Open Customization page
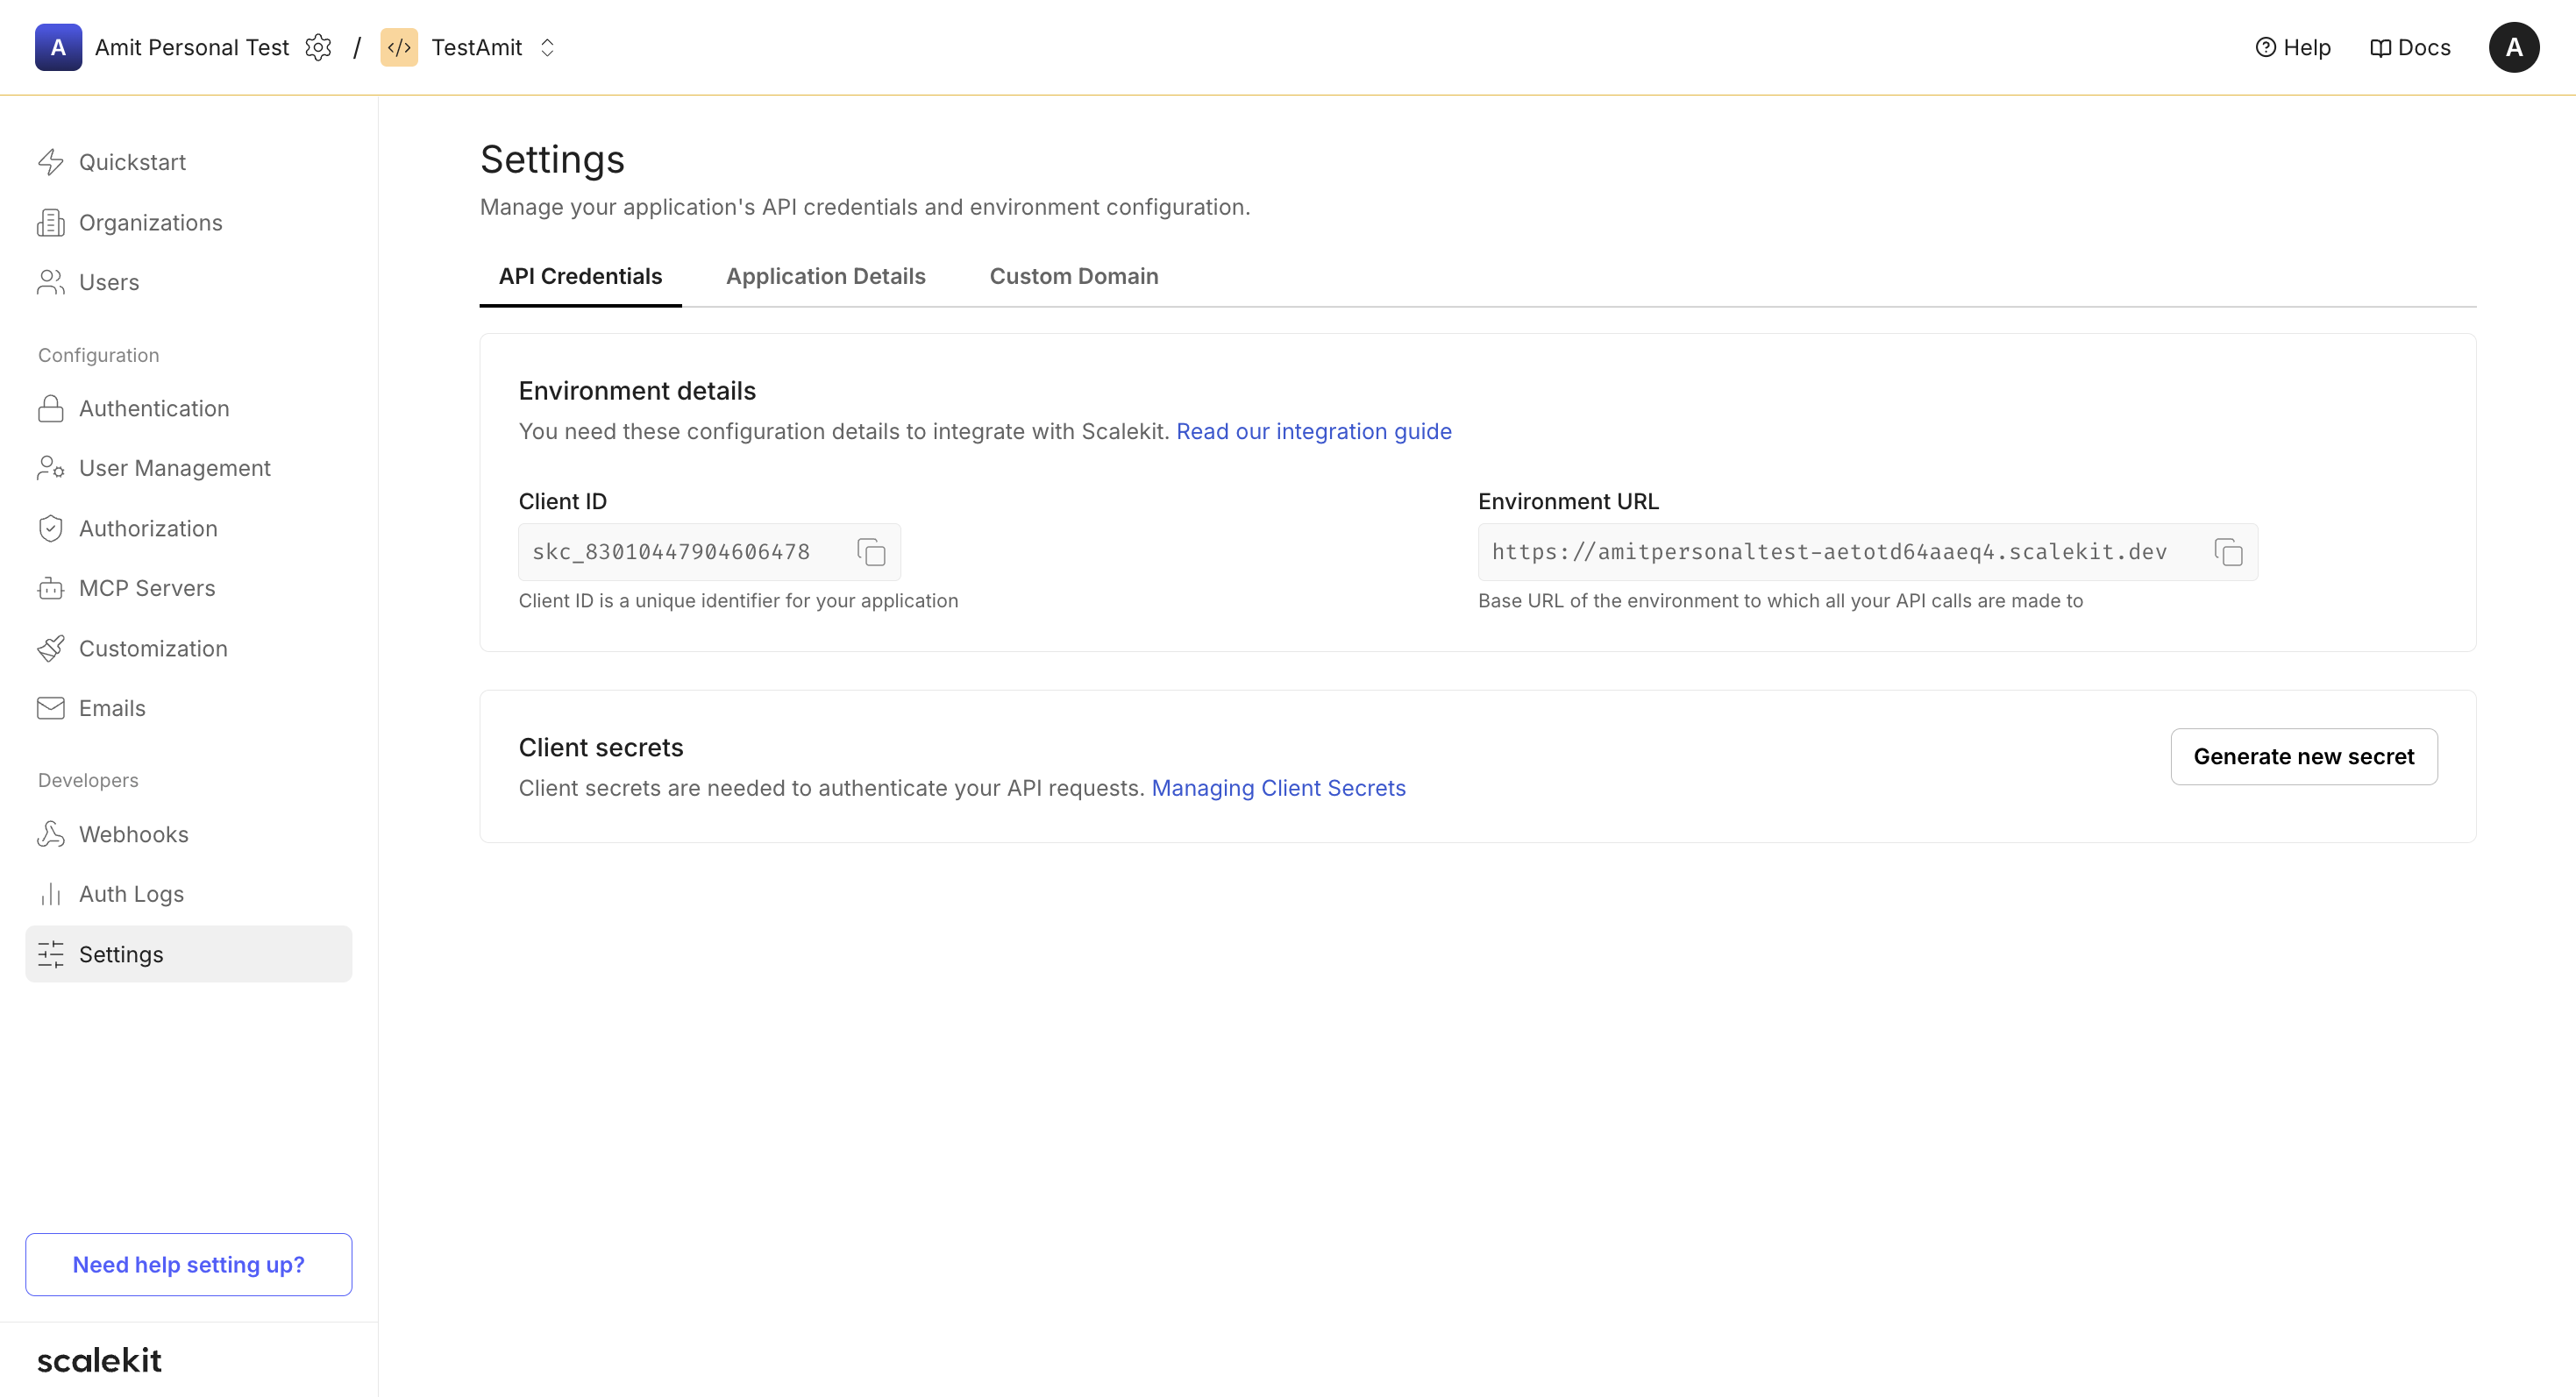 (x=188, y=648)
